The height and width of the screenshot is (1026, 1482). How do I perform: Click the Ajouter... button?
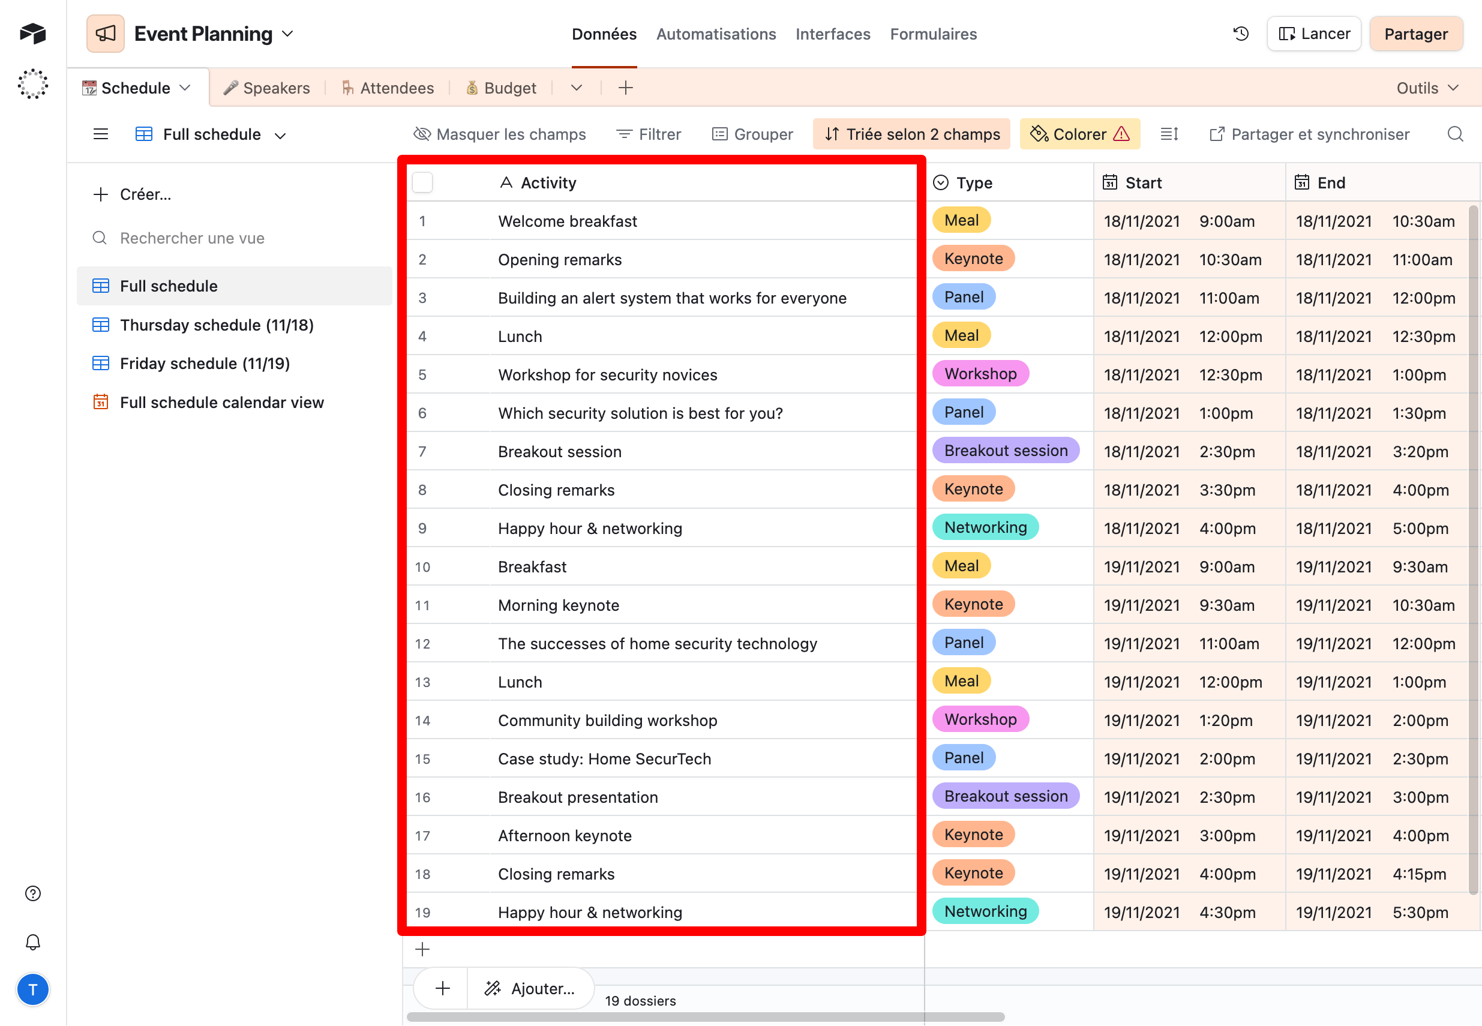point(531,989)
